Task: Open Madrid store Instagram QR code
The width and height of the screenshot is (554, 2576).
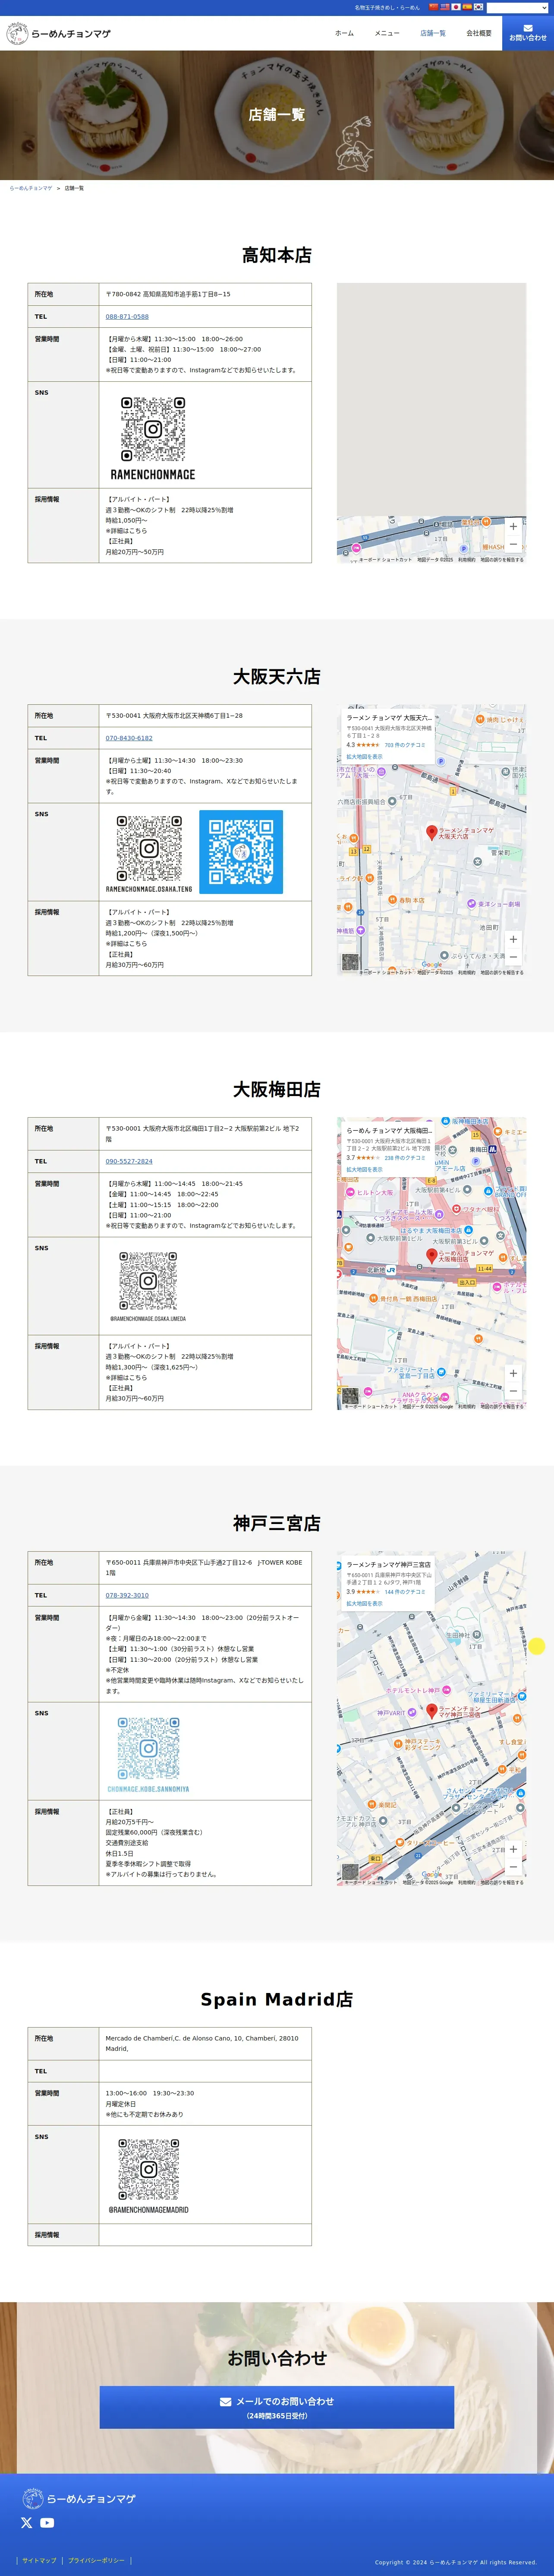Action: pos(148,2175)
